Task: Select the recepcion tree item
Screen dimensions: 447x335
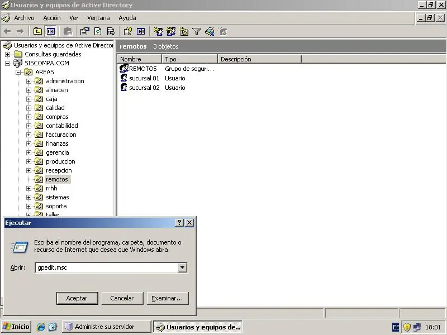Action: [x=59, y=170]
